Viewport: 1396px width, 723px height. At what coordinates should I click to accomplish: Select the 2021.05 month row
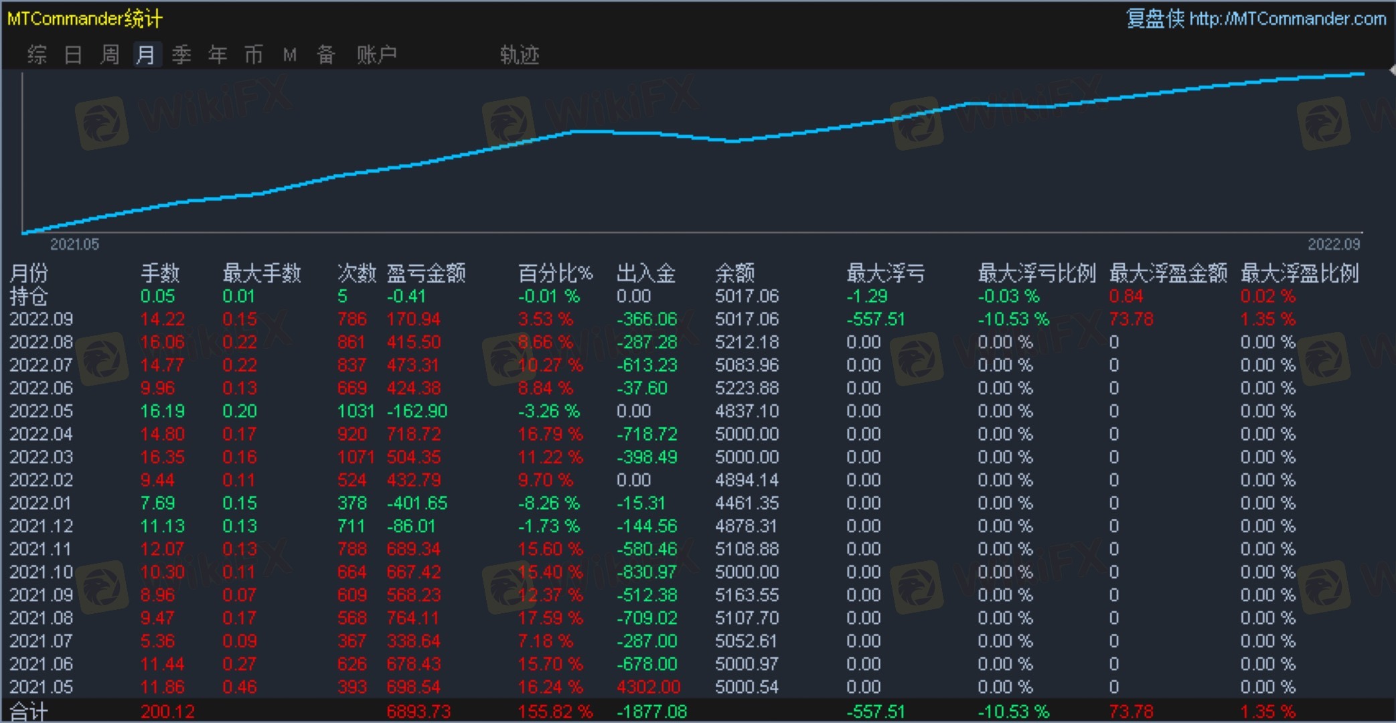point(41,687)
